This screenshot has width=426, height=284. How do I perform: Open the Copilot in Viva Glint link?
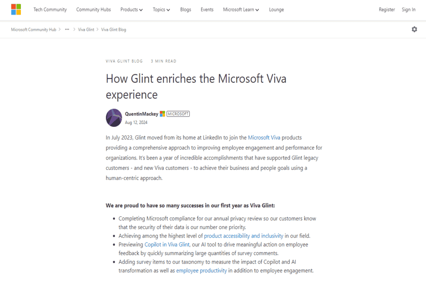pos(167,245)
